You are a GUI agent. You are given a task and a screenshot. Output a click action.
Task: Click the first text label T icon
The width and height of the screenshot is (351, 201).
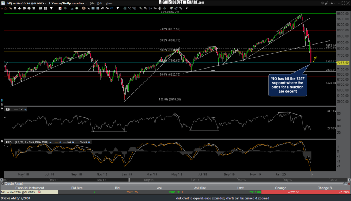click(x=93, y=8)
